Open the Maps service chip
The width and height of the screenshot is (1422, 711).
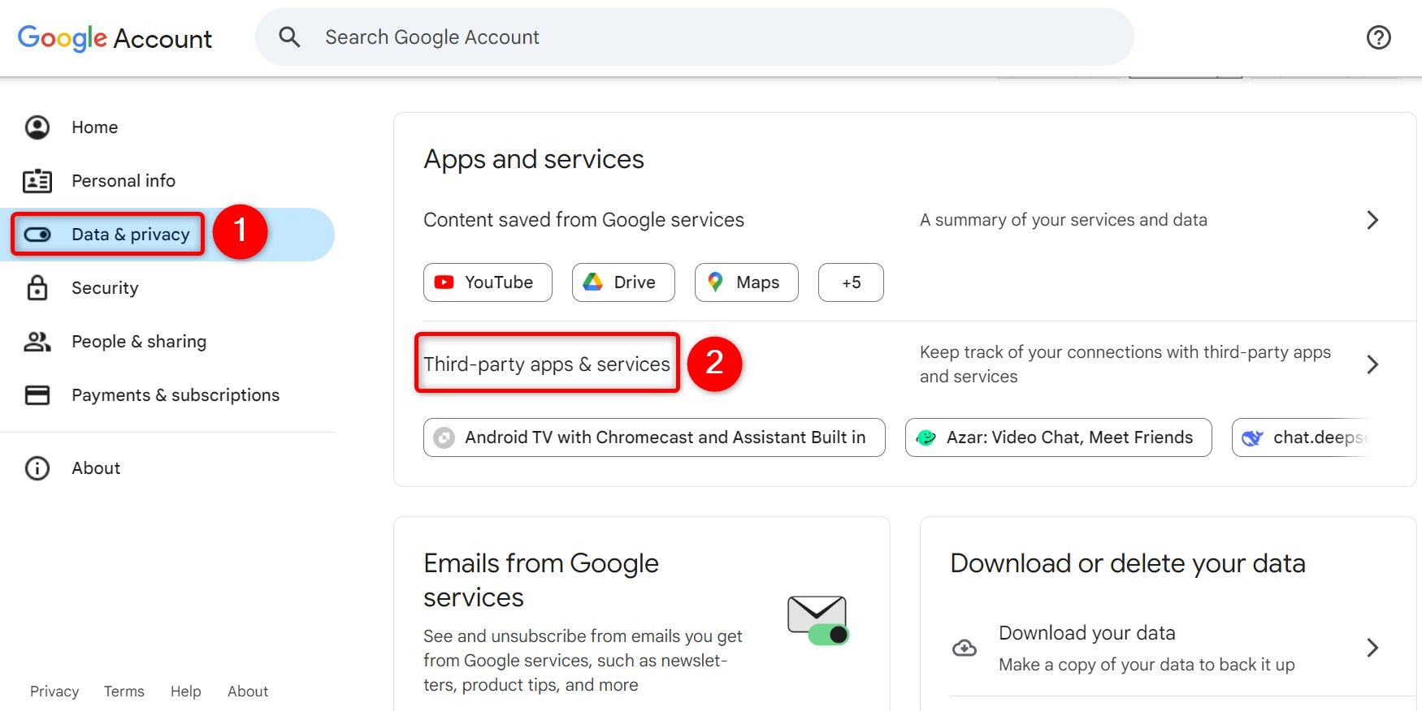(746, 282)
